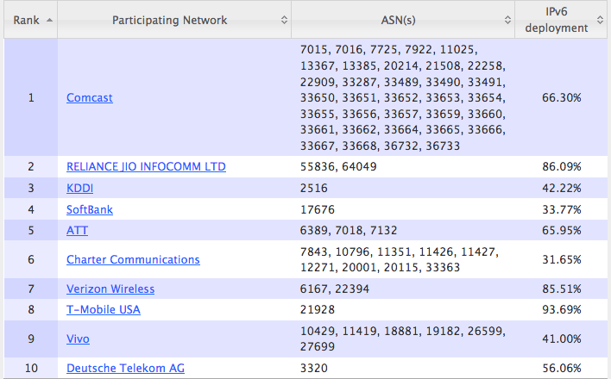This screenshot has width=611, height=379.
Task: Visit the Charter Communications link
Action: coord(133,259)
